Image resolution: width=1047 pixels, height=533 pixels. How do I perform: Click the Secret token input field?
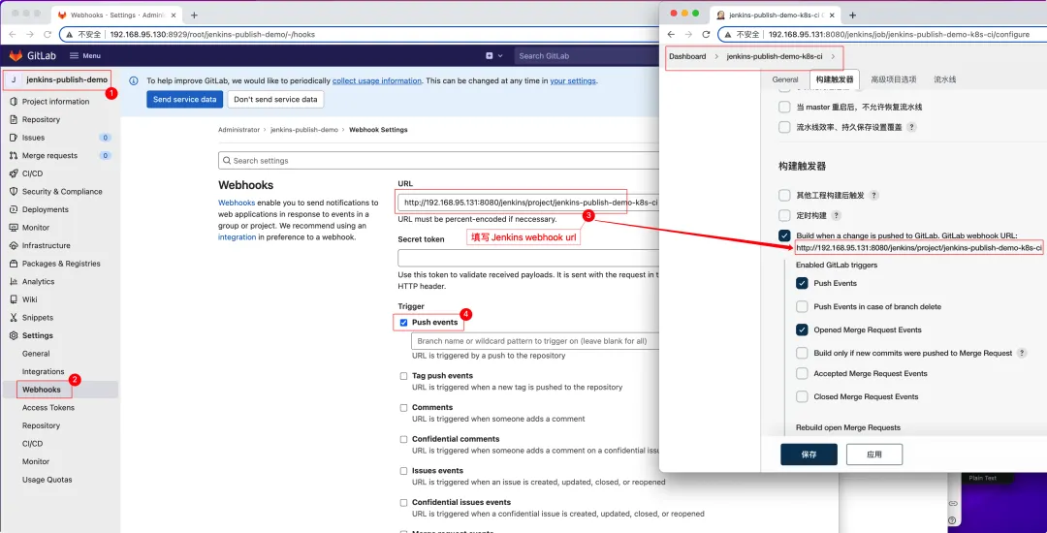527,258
